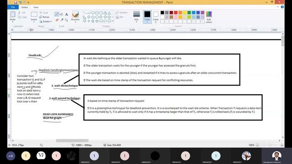Select the Text tool
Viewport: 292px width, 164px height.
point(67,14)
